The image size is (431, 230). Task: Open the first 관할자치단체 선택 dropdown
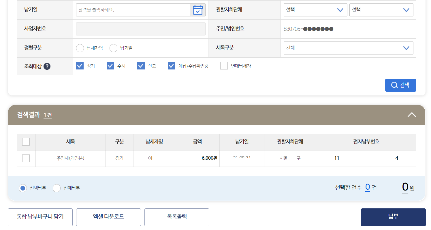[315, 10]
